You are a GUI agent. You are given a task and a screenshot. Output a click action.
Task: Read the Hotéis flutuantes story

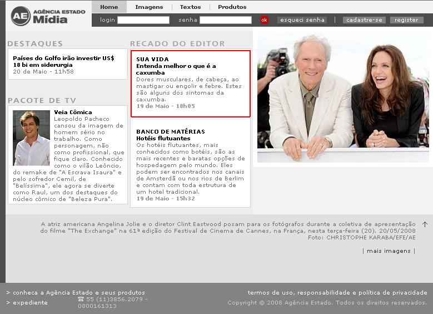[163, 138]
